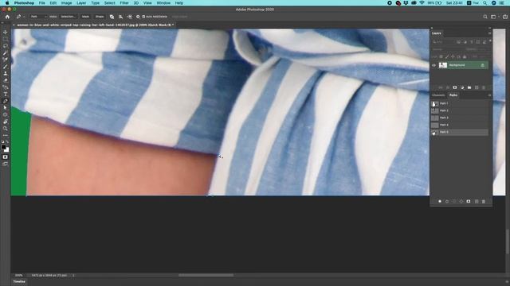Viewport: 510px width, 286px height.
Task: Toggle Auto Add/Delete checkbox
Action: tap(143, 17)
